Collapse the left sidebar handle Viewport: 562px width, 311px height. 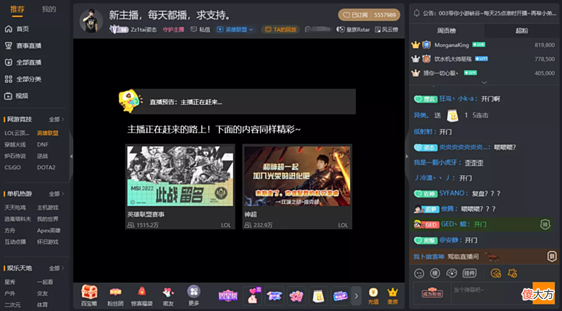(x=71, y=156)
